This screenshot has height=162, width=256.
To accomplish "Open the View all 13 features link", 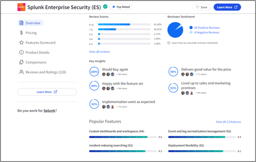I will click(x=228, y=122).
